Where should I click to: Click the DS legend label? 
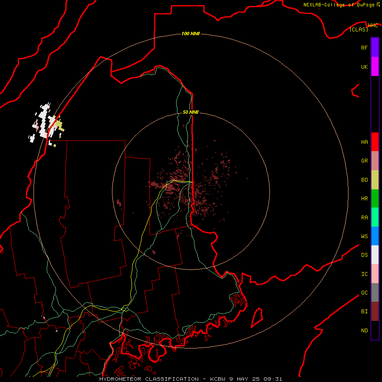click(364, 255)
